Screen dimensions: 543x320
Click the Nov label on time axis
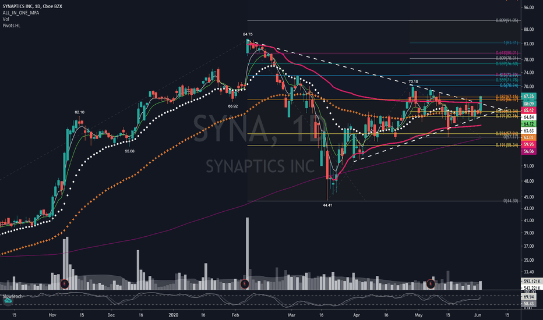point(52,315)
